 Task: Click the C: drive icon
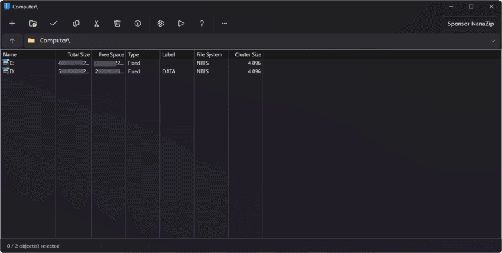(6, 63)
